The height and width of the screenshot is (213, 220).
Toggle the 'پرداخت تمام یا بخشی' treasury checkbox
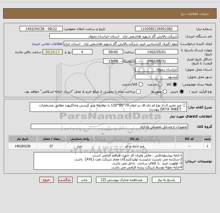[139, 91]
